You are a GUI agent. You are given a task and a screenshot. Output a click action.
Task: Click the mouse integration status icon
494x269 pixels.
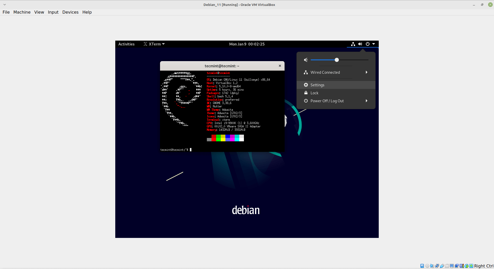tap(466, 266)
